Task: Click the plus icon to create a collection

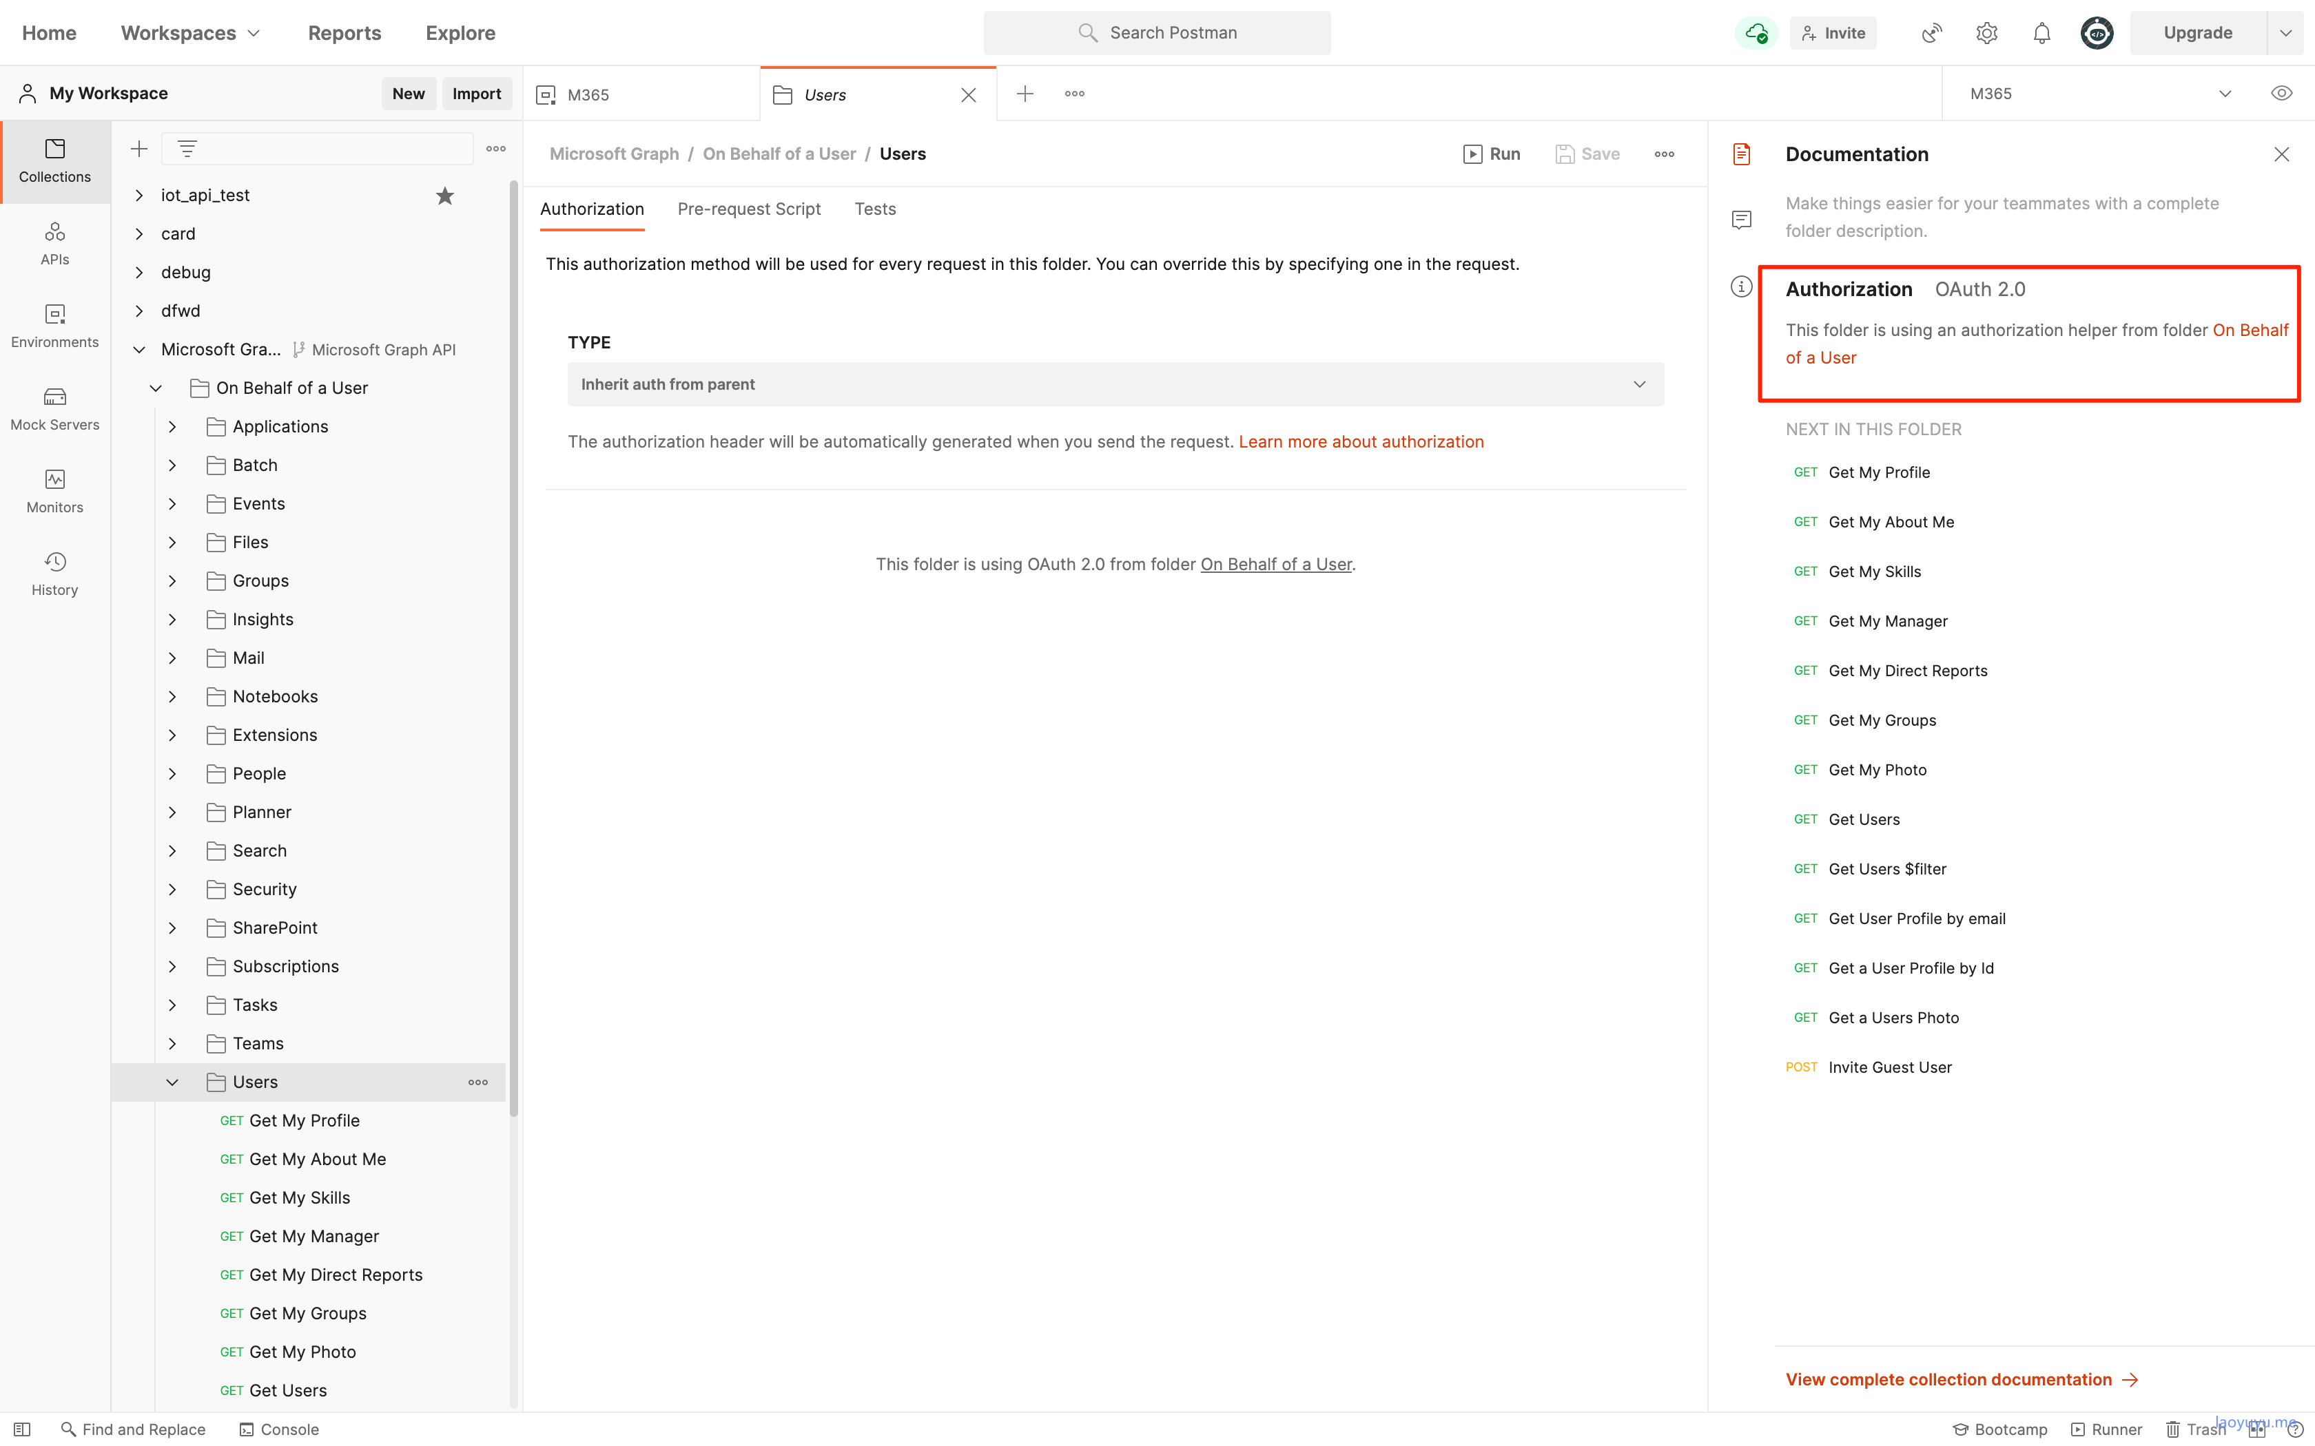Action: coord(138,148)
